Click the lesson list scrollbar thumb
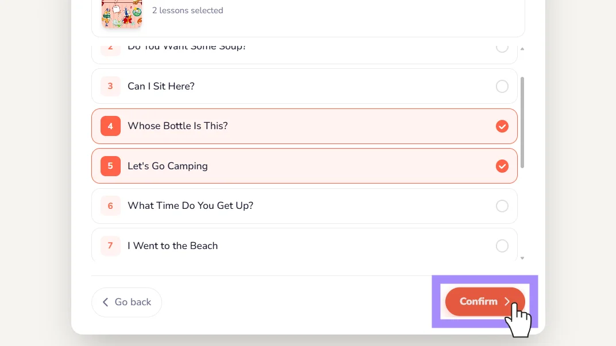 click(x=522, y=122)
